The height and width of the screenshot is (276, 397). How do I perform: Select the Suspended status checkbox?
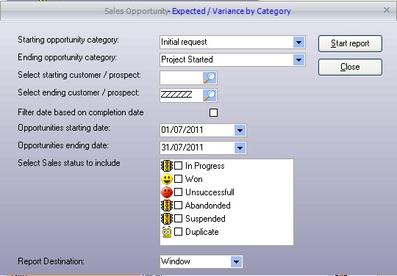178,218
